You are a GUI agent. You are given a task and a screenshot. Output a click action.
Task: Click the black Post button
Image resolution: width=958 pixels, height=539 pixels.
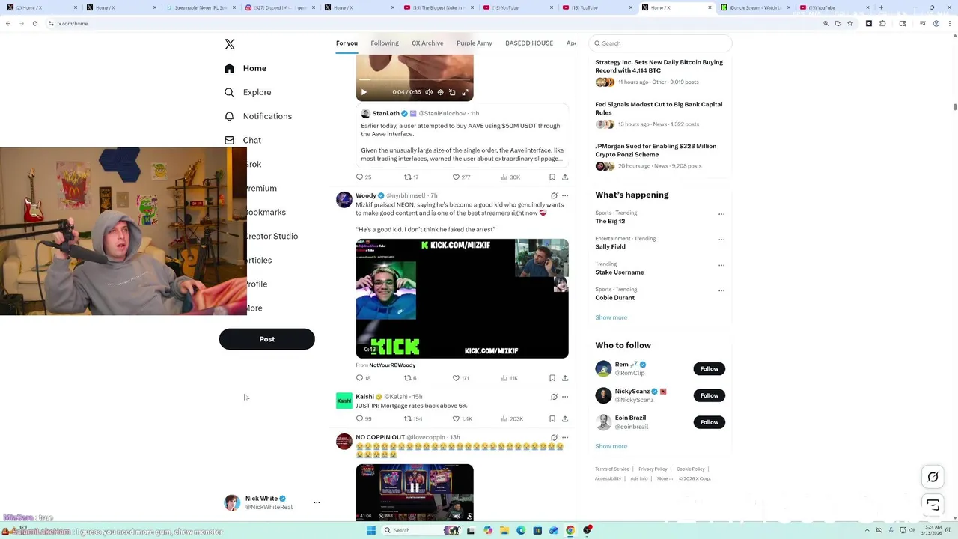pos(267,339)
